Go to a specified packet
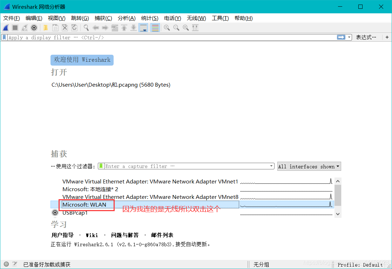Viewport: 392px width, 269px height. (x=115, y=28)
